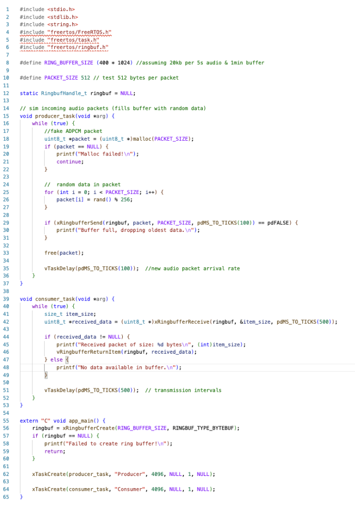This screenshot has height=506, width=355.
Task: Click consumer_task name in its function definition
Action: [52, 299]
